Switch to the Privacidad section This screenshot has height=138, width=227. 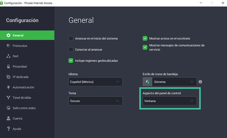(x=27, y=67)
